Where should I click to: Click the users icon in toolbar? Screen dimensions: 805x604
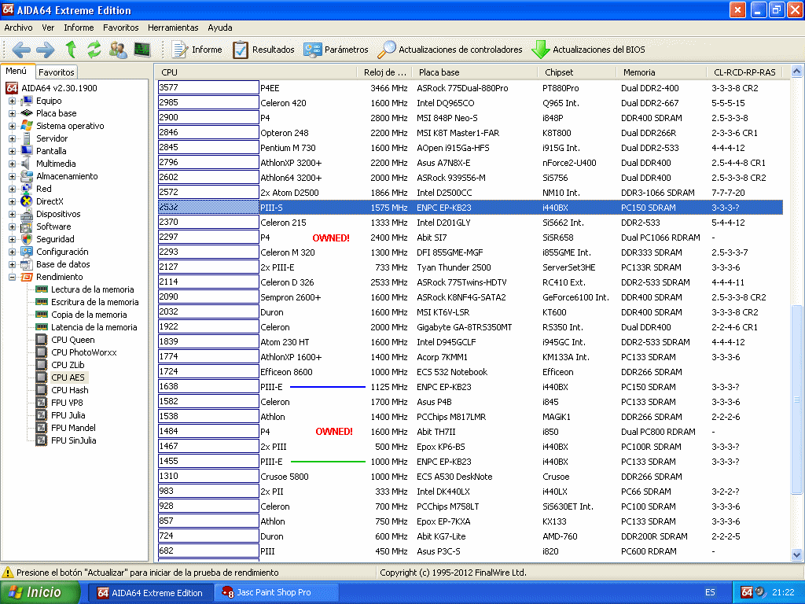click(x=118, y=50)
